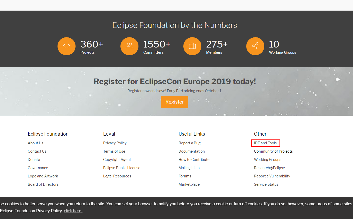The width and height of the screenshot is (353, 219).
Task: Click the Committers people icon
Action: pyautogui.click(x=129, y=46)
